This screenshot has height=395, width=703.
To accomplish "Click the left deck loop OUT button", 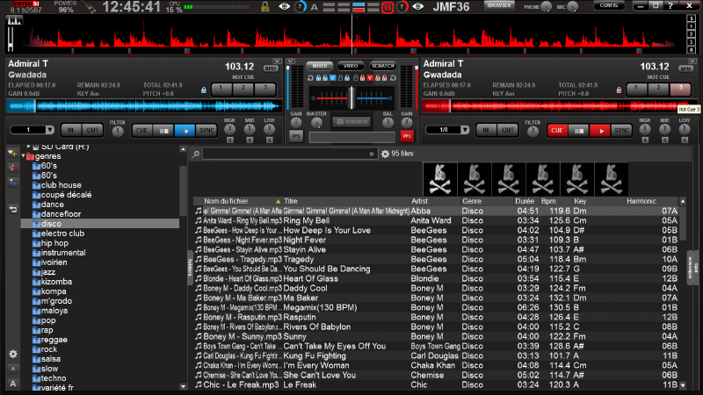I will (x=93, y=130).
